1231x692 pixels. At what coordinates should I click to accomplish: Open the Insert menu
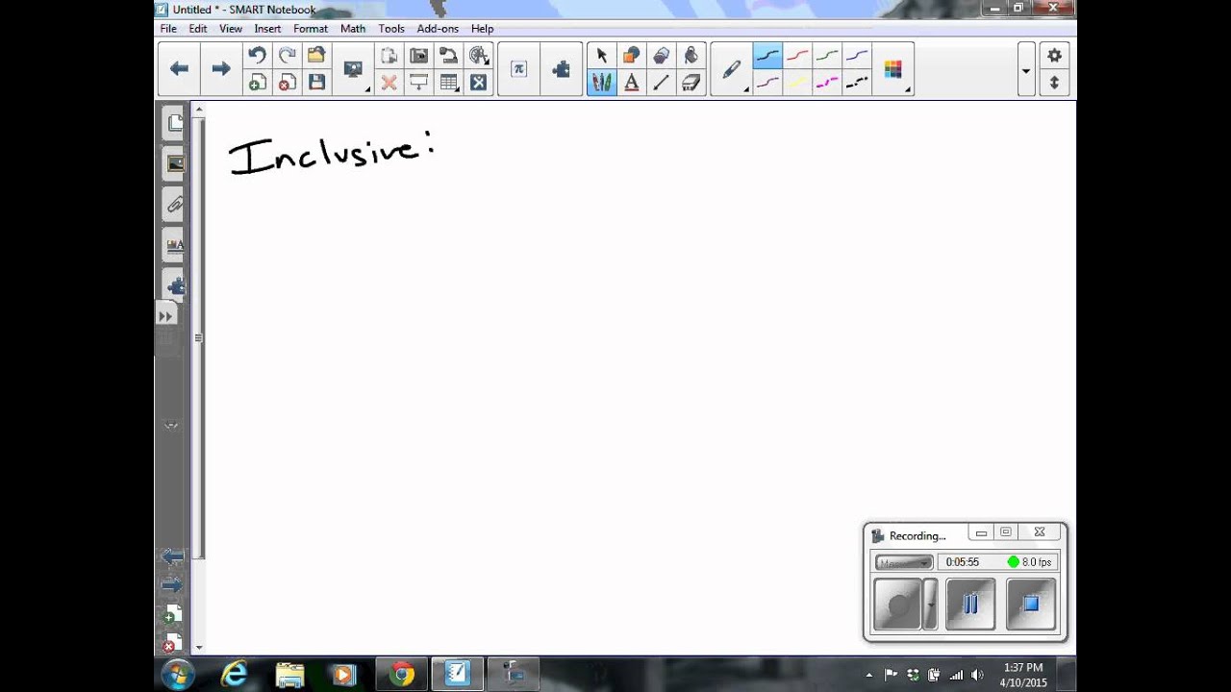(x=267, y=29)
